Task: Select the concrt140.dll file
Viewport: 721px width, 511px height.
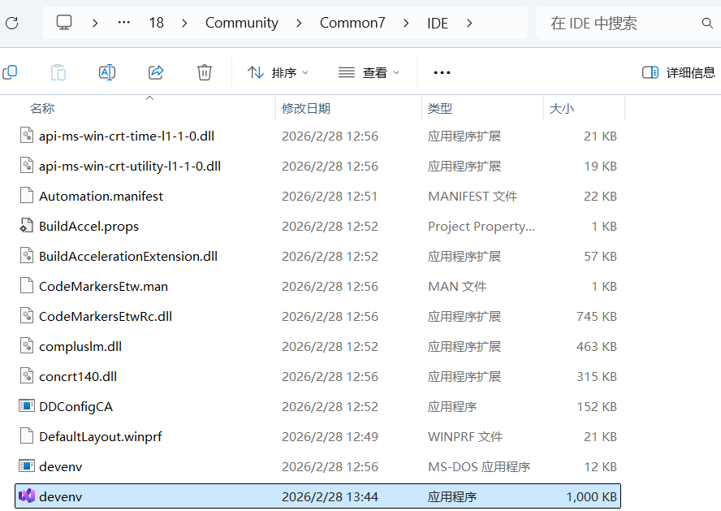Action: 317,377
